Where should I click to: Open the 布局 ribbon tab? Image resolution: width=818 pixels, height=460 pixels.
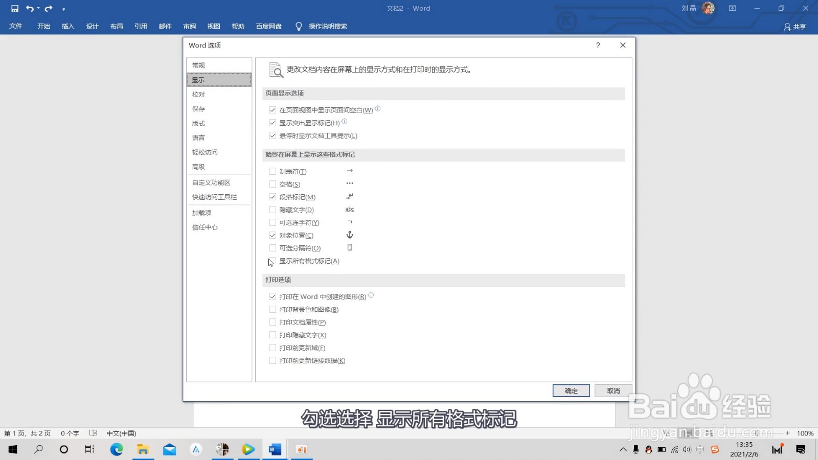coord(117,26)
